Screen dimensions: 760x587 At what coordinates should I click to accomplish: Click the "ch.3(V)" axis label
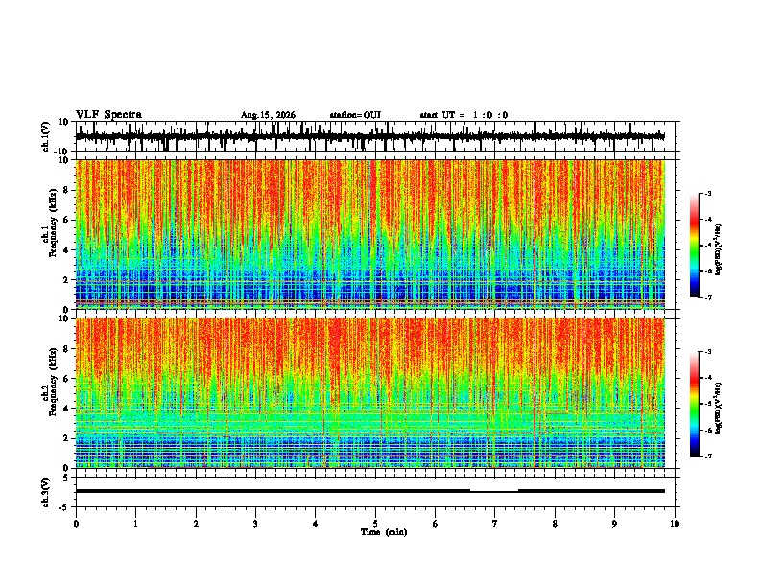pos(46,493)
